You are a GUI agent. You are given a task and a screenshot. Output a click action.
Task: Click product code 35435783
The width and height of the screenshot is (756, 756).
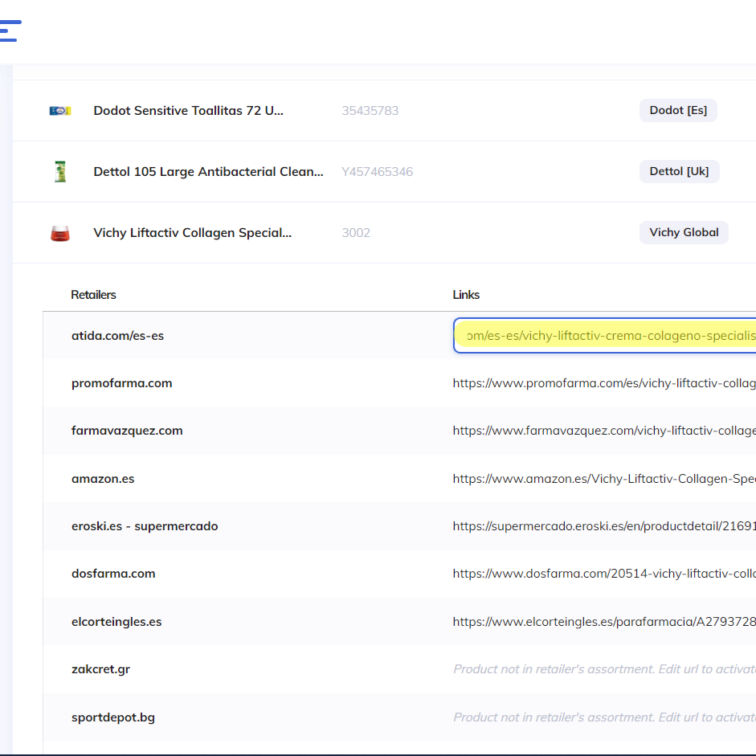370,111
